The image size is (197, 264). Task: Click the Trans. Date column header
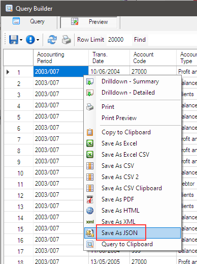[x=109, y=57]
